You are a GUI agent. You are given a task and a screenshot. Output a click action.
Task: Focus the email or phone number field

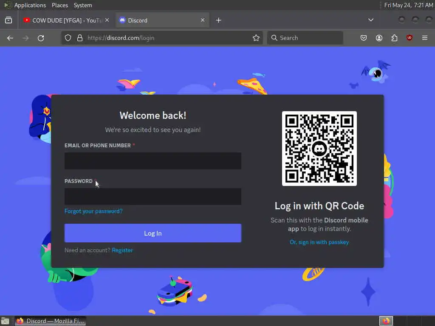153,161
